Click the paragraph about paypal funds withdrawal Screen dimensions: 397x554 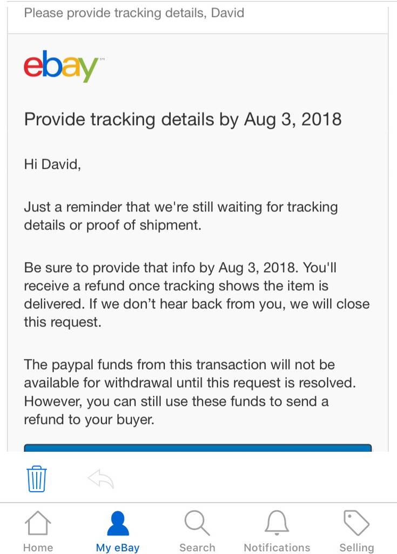(190, 392)
